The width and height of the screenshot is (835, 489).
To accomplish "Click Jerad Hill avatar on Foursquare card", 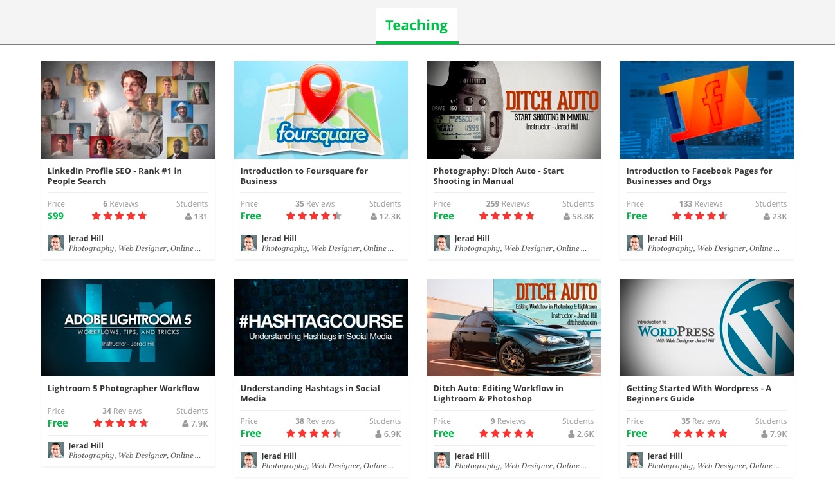I will coord(248,243).
